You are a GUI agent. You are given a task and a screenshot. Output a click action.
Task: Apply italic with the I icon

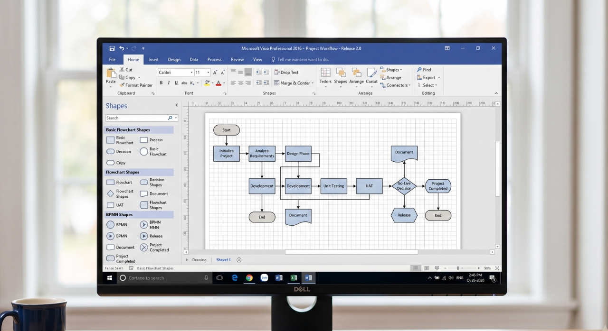tap(168, 83)
